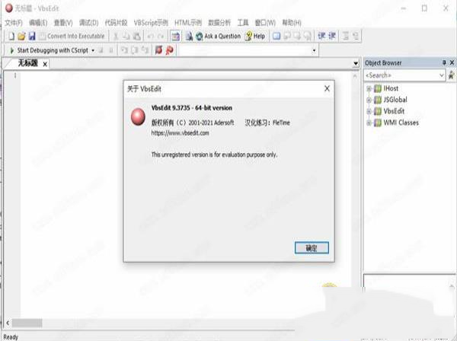Click the red breakpoint toggle icon
The height and width of the screenshot is (341, 457).
tap(159, 50)
